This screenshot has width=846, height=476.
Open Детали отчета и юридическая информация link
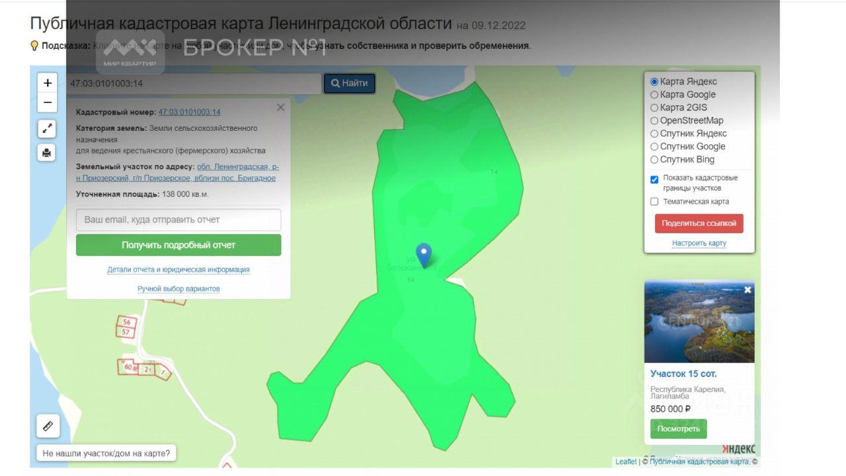coord(178,270)
